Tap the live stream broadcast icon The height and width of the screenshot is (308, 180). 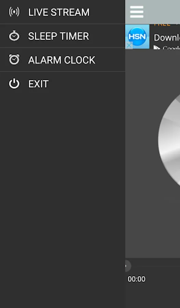click(14, 12)
